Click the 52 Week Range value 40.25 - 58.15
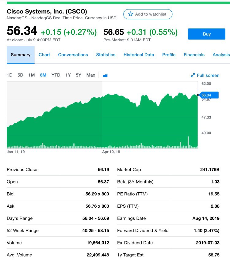 tap(96, 231)
